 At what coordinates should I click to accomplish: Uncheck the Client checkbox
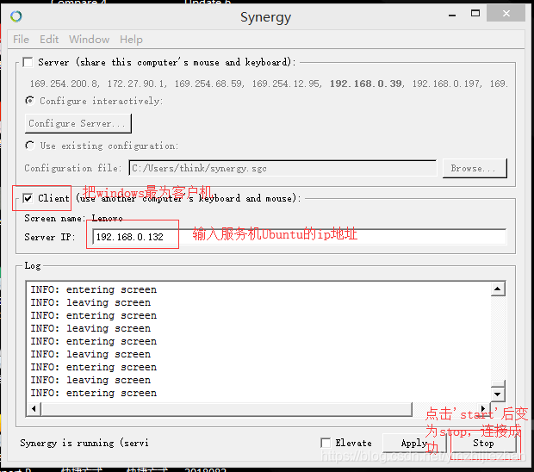[x=28, y=198]
